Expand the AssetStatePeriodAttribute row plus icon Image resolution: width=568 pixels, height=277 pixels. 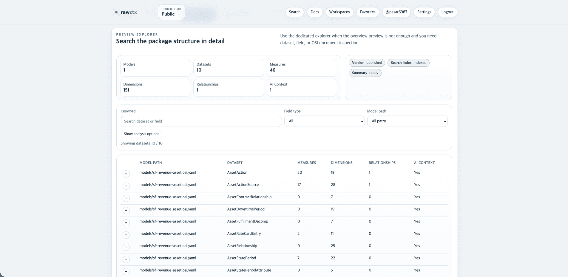point(126,272)
